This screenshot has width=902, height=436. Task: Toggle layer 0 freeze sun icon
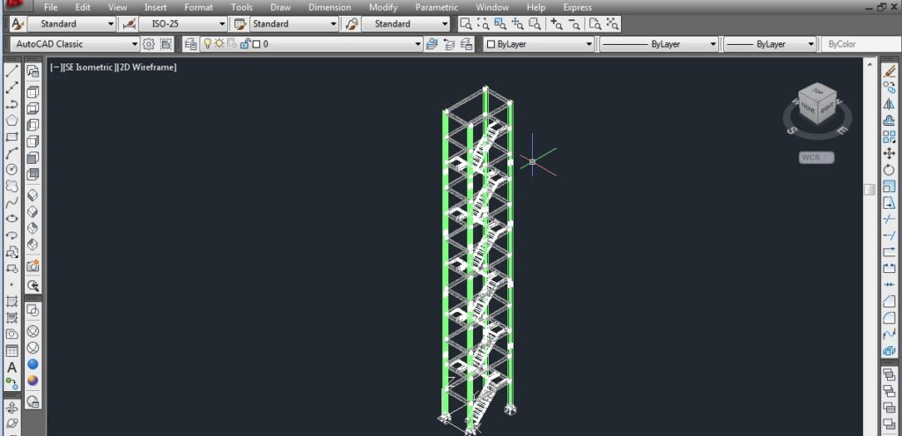pyautogui.click(x=219, y=44)
